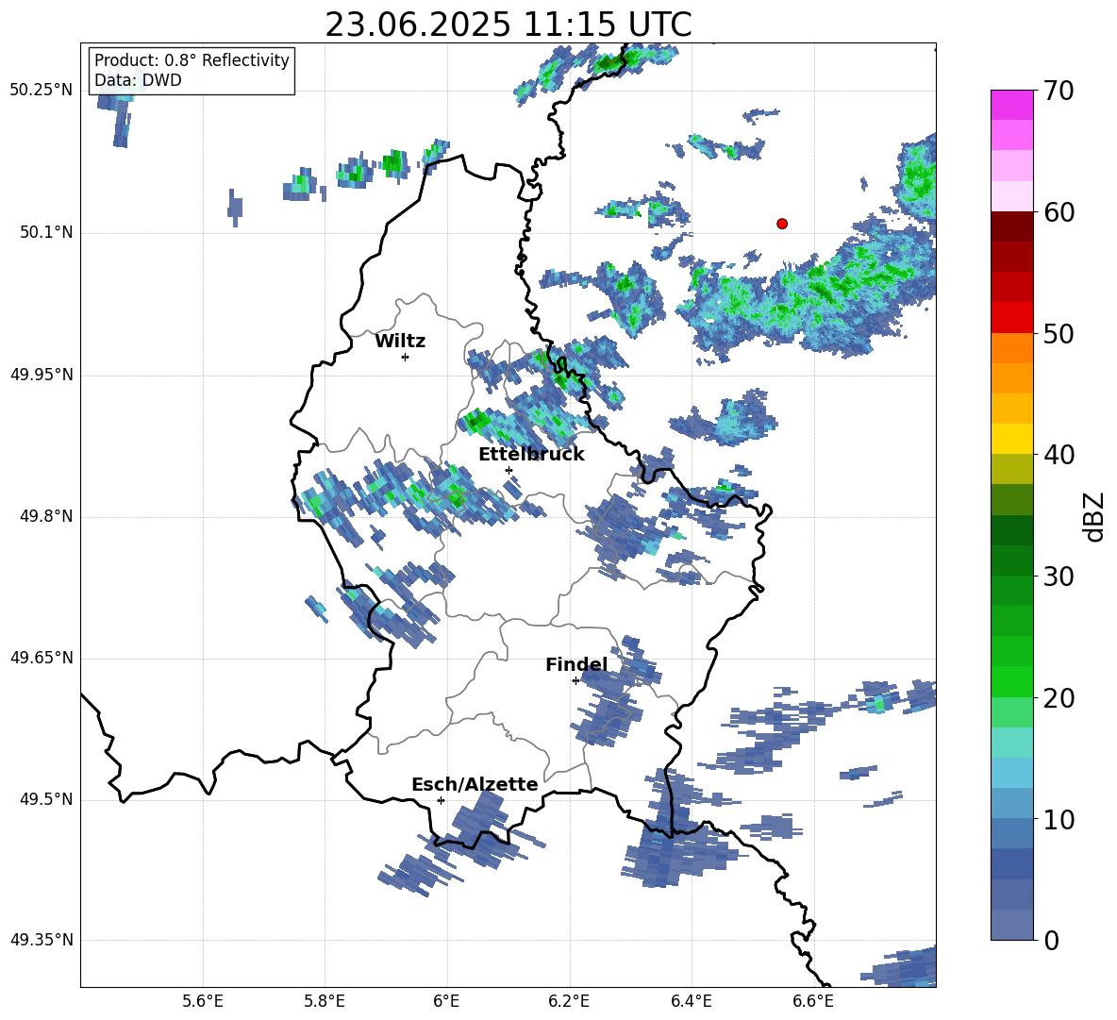Screen dimensions: 1117x1020
Task: Click the 50 tick on the colorbar
Action: [1059, 333]
